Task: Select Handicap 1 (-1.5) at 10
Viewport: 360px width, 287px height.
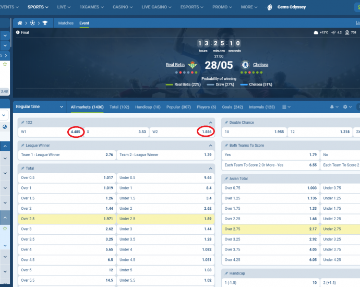Action: (x=270, y=283)
